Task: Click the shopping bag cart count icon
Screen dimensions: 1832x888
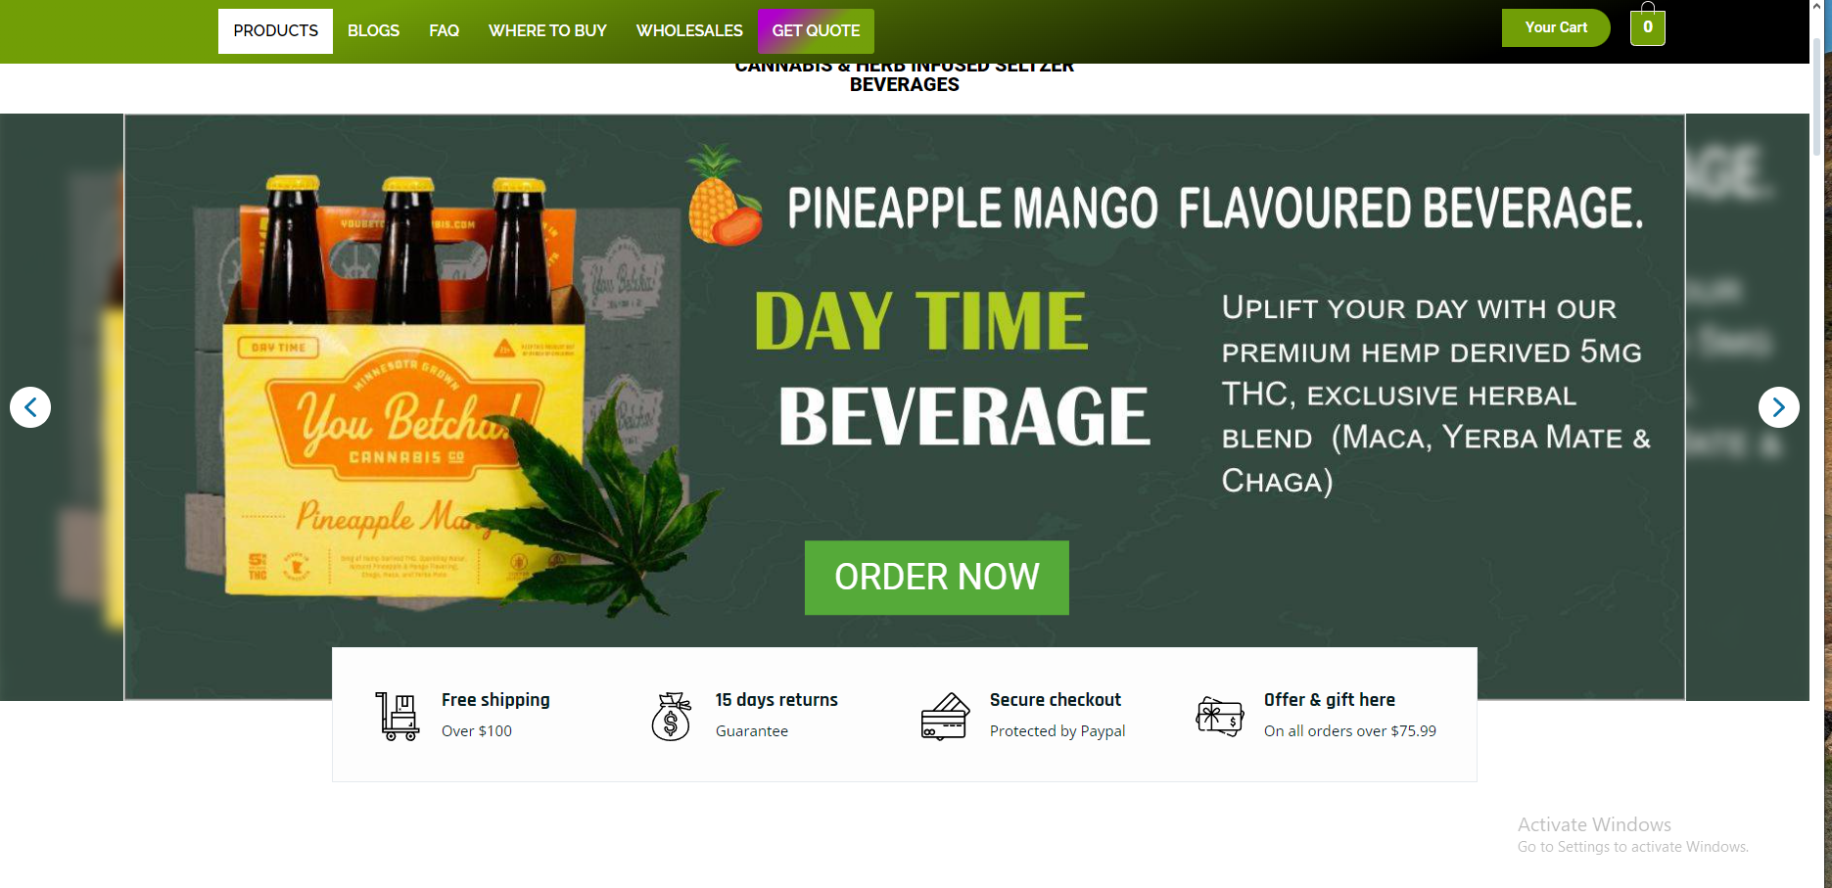Action: click(x=1647, y=24)
